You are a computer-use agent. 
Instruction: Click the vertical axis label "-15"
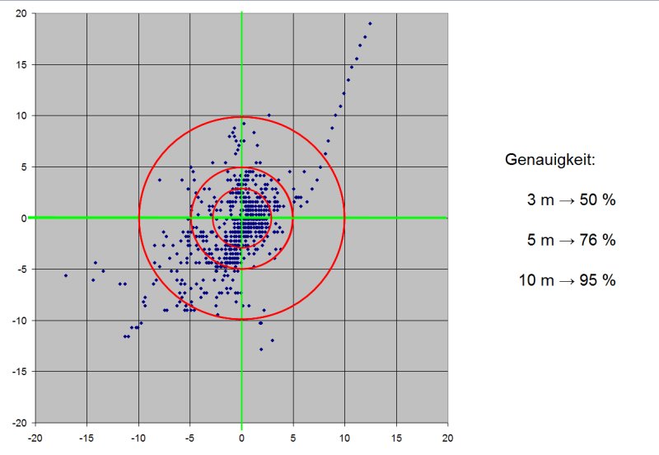tap(19, 372)
